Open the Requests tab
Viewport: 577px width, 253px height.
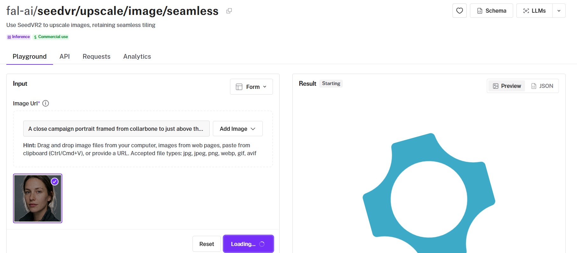[97, 57]
